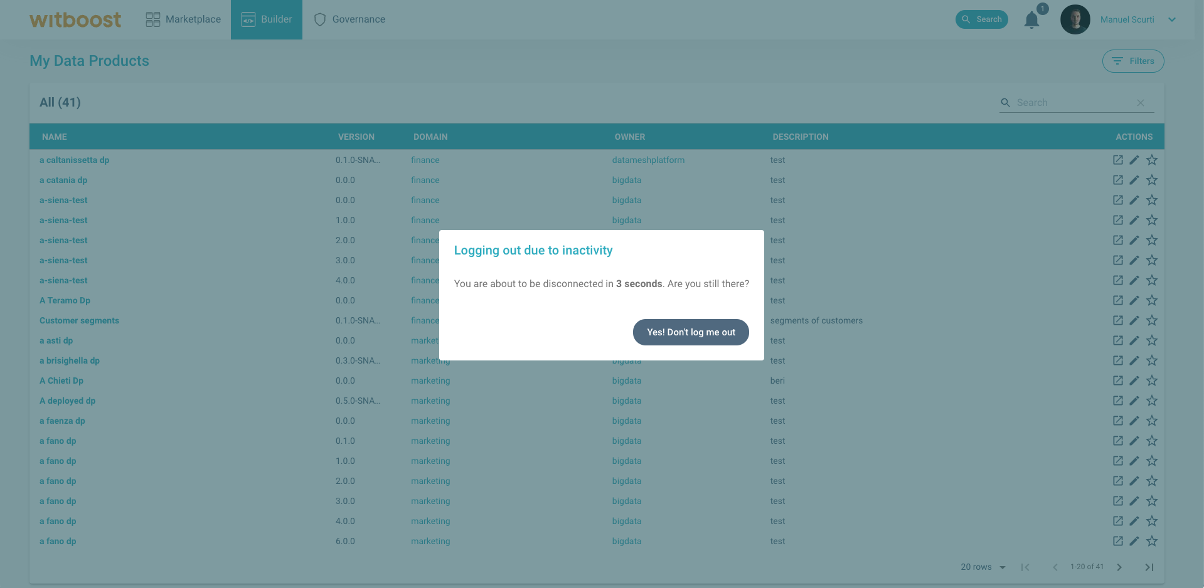Open the 'bigdata' owner link for 'a-siena-test'
This screenshot has height=588, width=1204.
pos(626,200)
